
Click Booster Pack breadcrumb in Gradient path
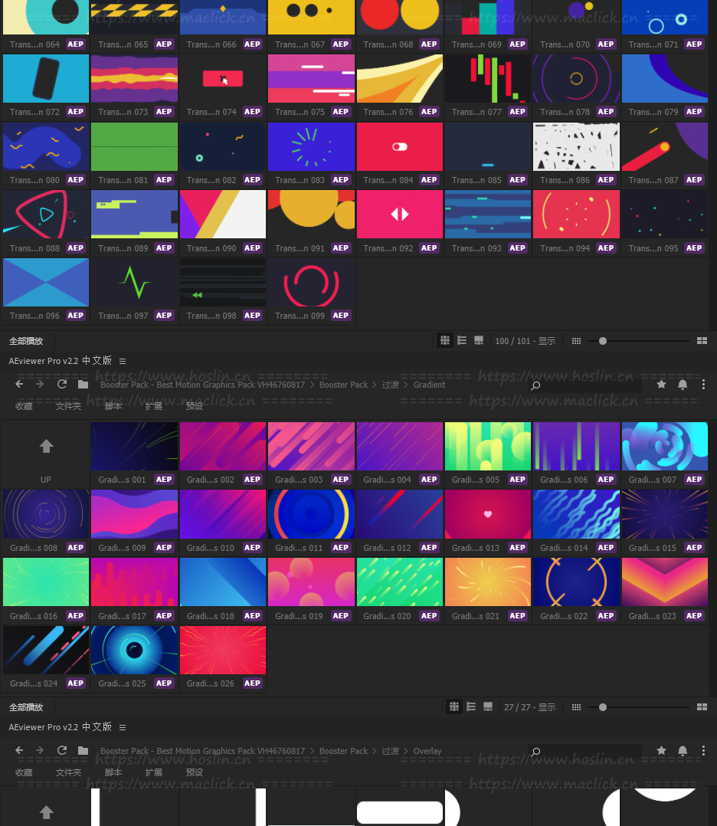coord(343,385)
